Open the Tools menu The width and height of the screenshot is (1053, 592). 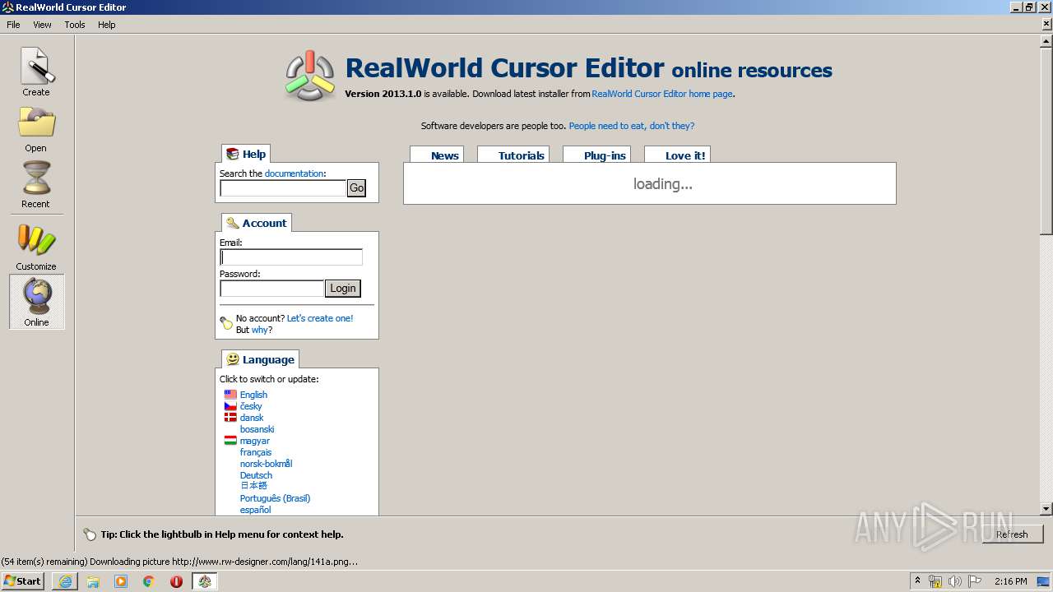tap(75, 25)
